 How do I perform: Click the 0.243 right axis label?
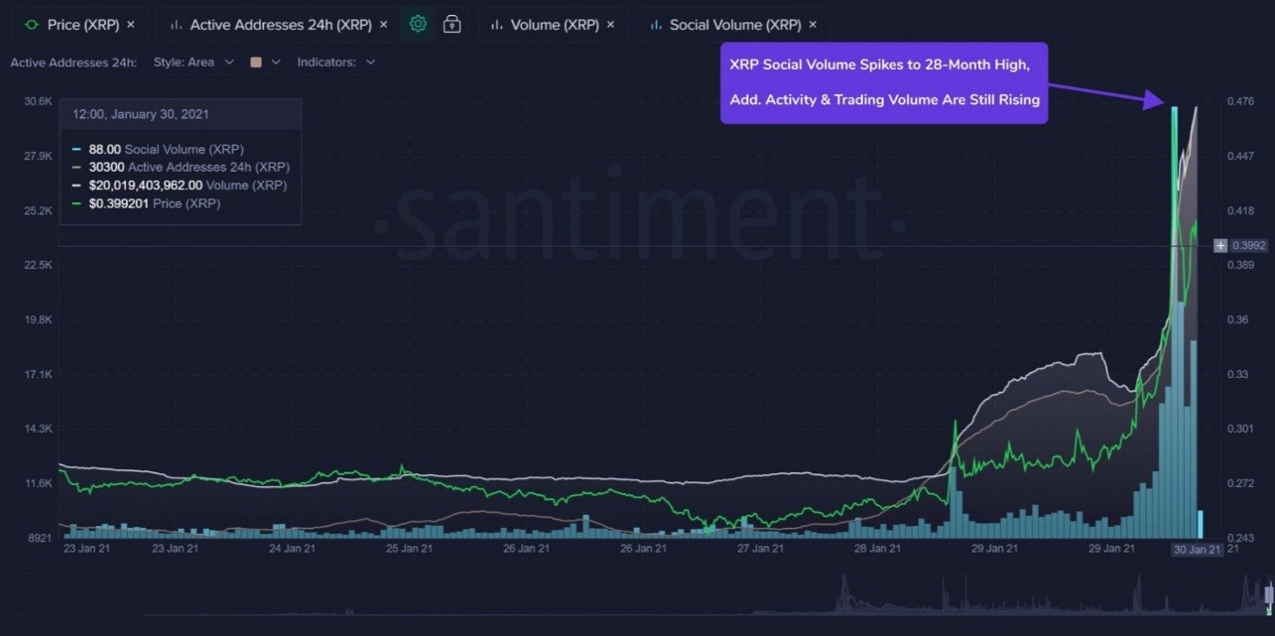pos(1243,539)
